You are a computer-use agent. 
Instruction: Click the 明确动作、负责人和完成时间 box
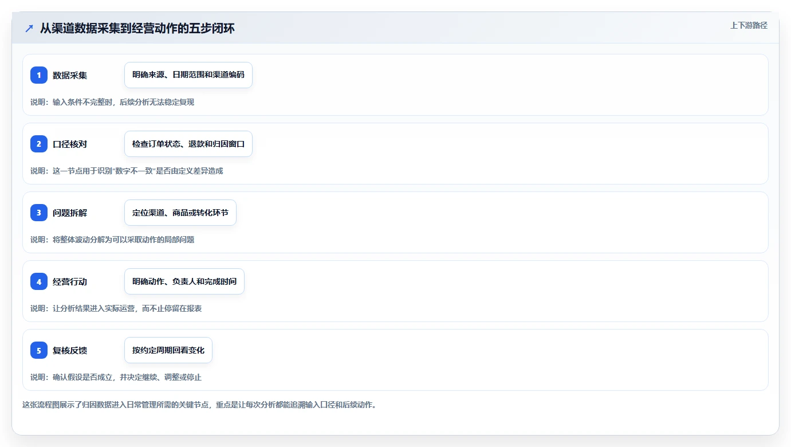click(x=184, y=281)
